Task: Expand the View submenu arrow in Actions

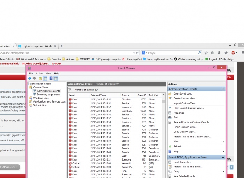Action: click(223, 141)
